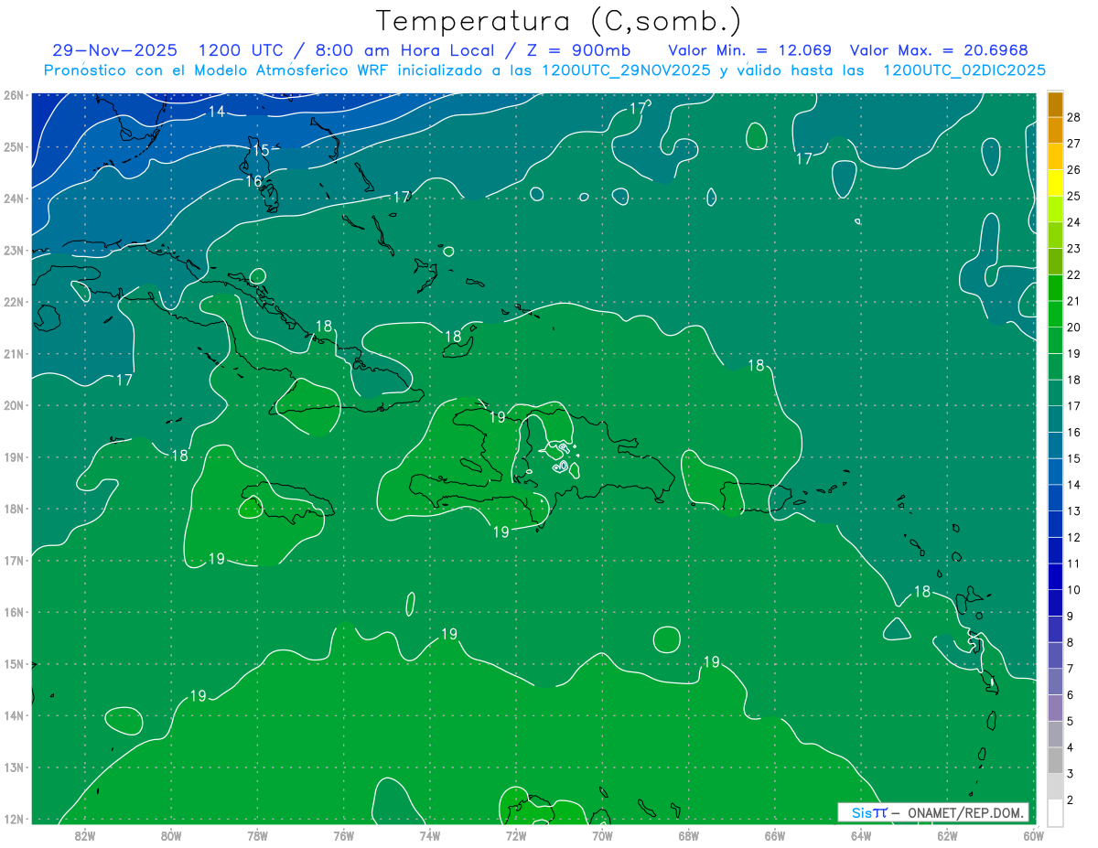Click the 60W longitude axis label

click(x=1034, y=835)
